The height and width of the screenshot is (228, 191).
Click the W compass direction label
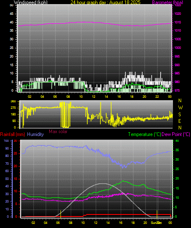[x=180, y=108]
